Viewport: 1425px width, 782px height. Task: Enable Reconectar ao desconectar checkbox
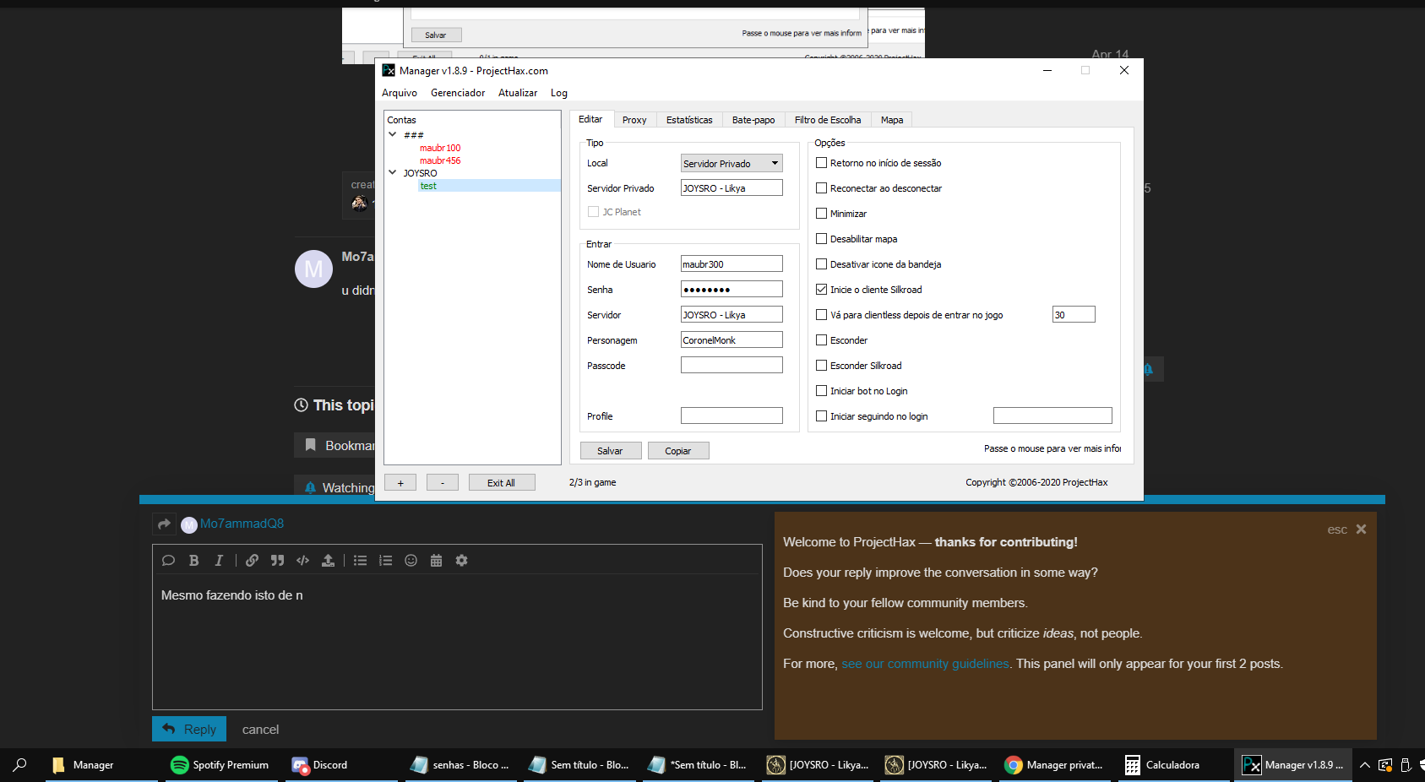[821, 188]
